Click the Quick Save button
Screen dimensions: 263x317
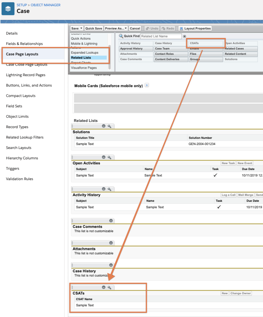point(94,28)
